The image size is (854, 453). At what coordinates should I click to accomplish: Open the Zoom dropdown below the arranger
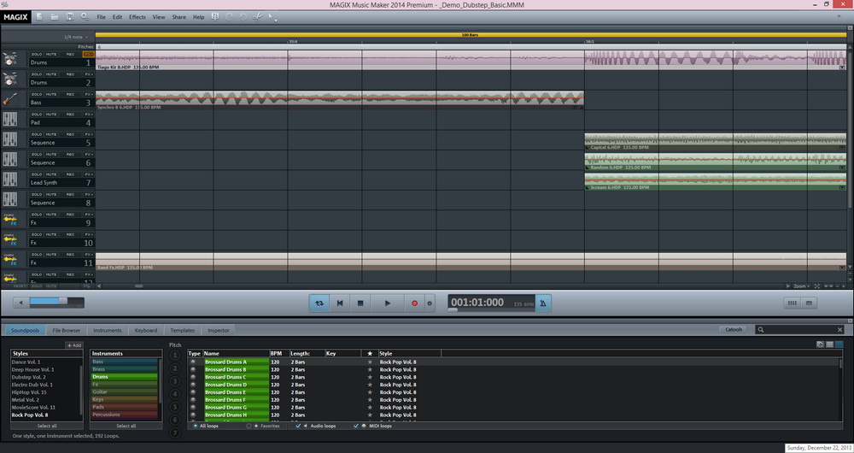point(802,286)
